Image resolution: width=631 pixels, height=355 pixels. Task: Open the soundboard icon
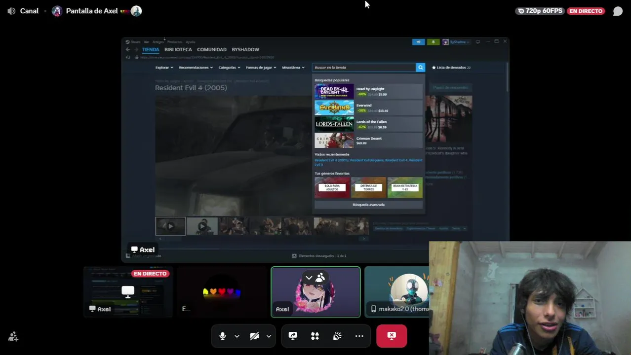[337, 336]
